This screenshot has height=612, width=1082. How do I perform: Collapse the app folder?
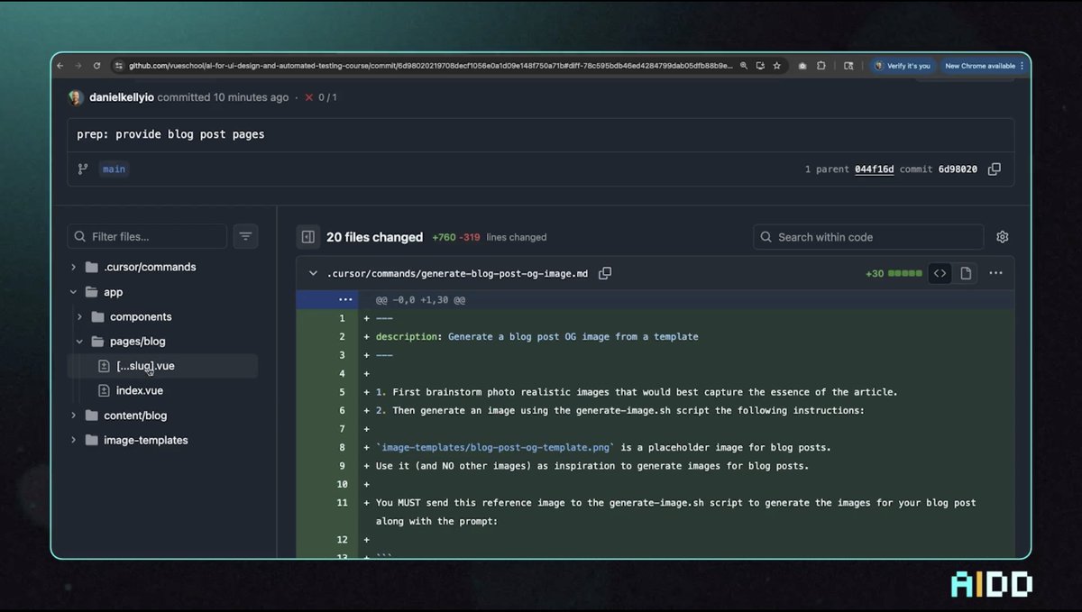pos(74,292)
